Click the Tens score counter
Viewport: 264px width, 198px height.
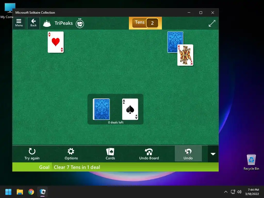(x=145, y=23)
